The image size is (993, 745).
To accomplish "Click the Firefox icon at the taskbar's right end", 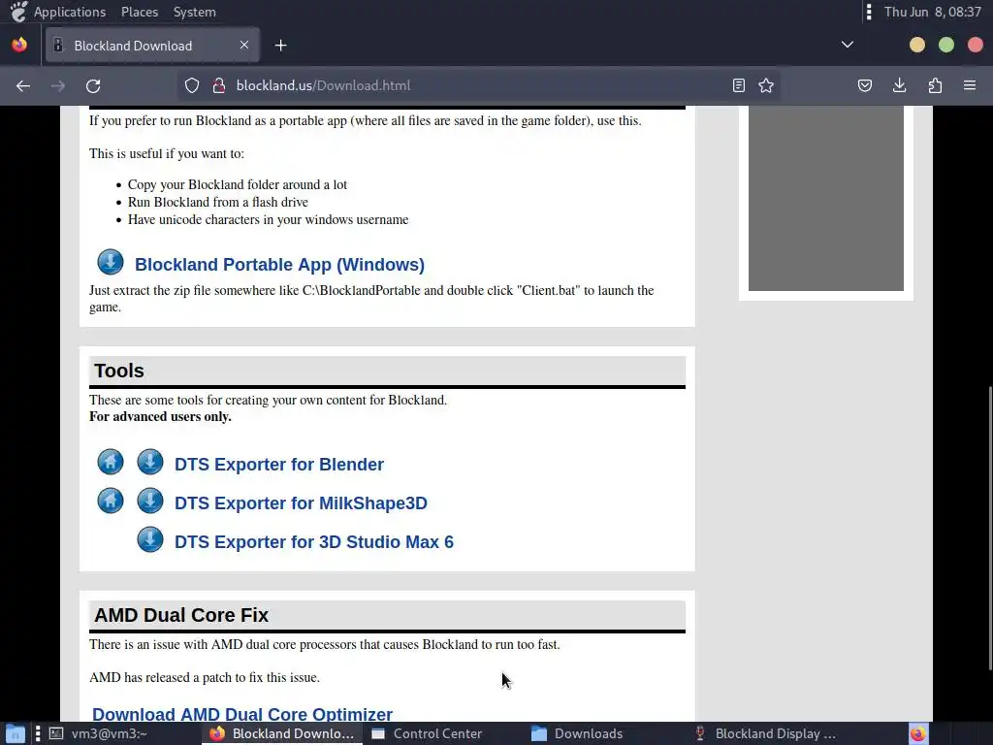I will (918, 733).
